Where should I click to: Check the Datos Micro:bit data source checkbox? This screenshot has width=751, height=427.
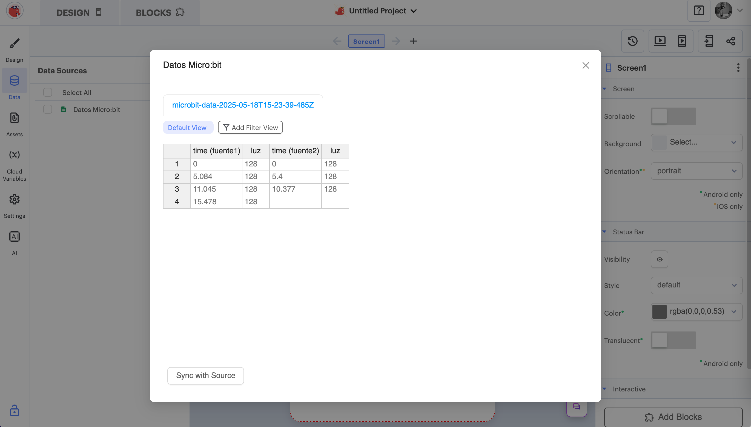pyautogui.click(x=48, y=109)
